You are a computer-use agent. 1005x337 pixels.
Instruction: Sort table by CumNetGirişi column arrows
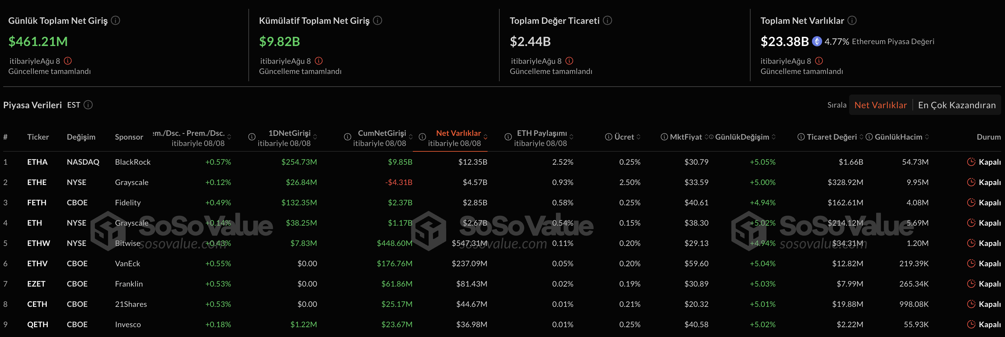point(411,137)
